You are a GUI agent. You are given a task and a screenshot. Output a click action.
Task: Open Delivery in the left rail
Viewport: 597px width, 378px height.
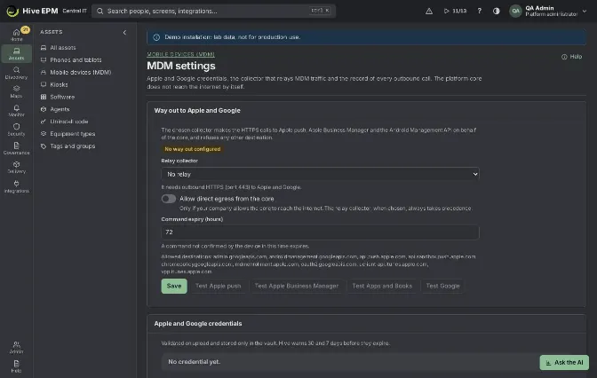click(x=16, y=168)
